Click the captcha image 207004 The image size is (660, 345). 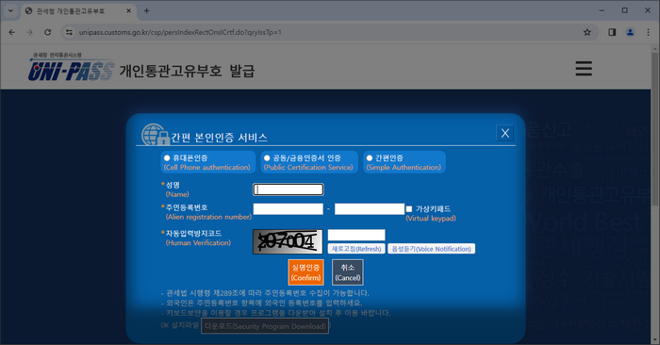tap(288, 242)
